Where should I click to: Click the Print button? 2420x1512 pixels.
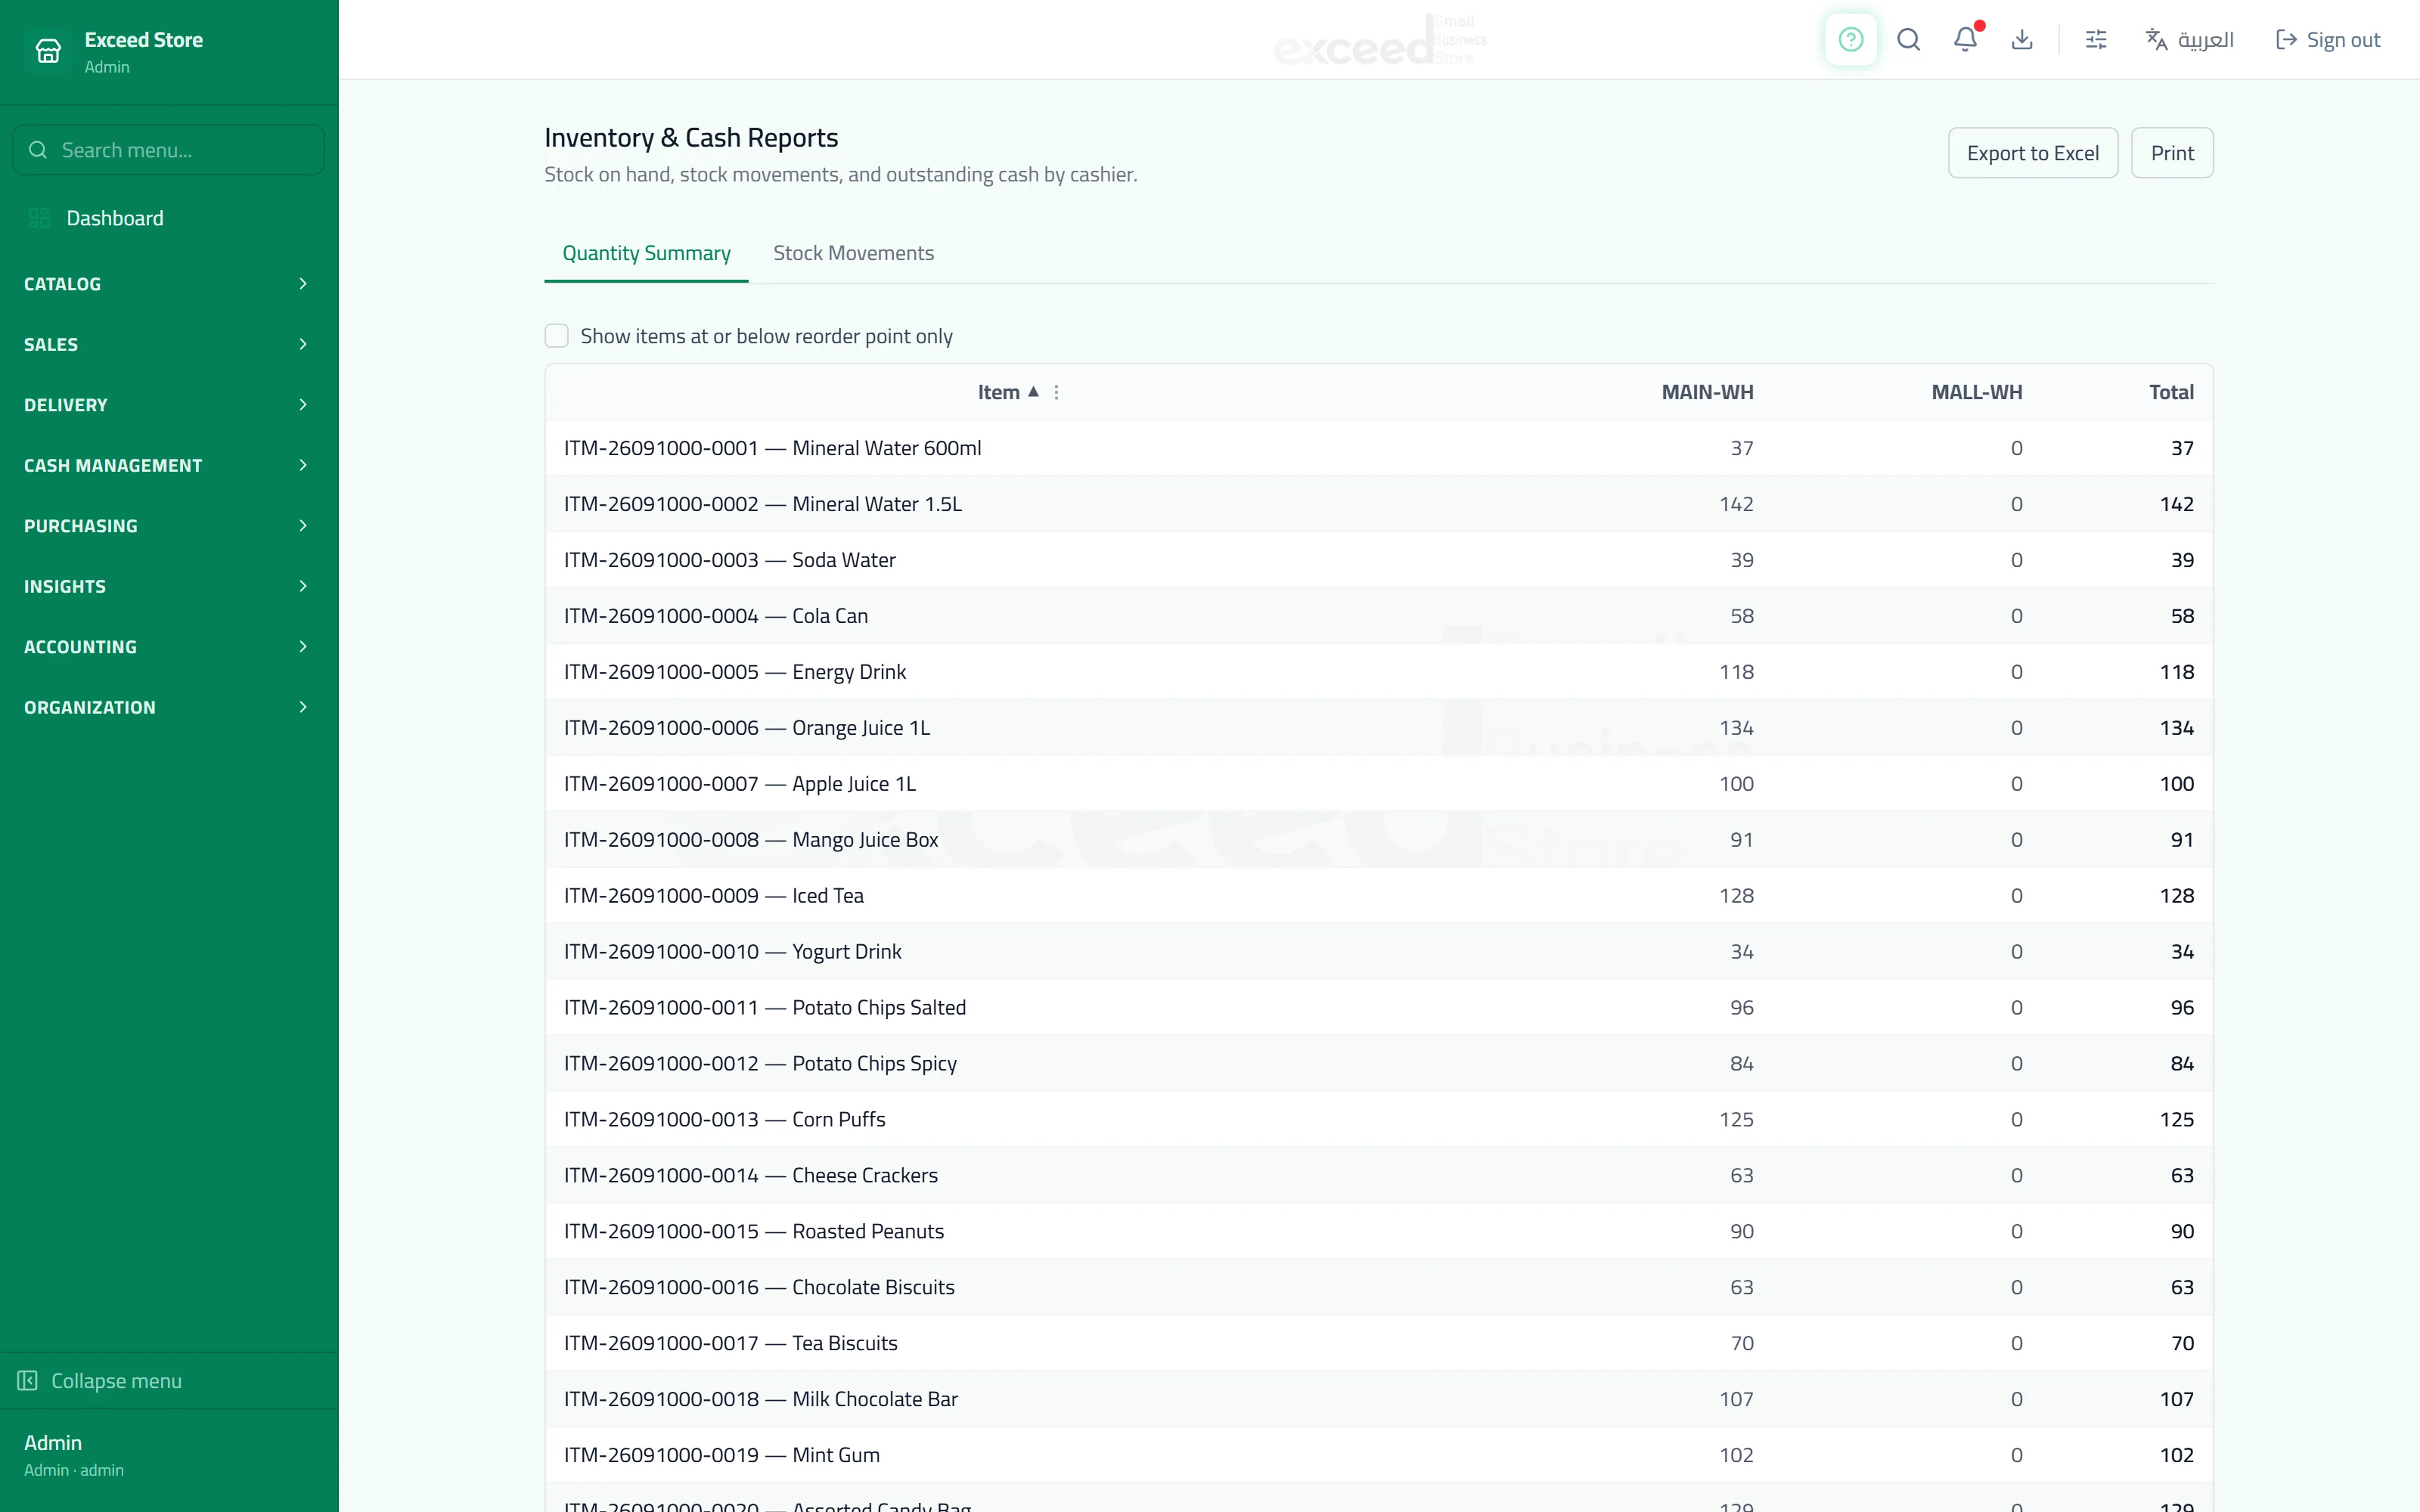tap(2172, 153)
